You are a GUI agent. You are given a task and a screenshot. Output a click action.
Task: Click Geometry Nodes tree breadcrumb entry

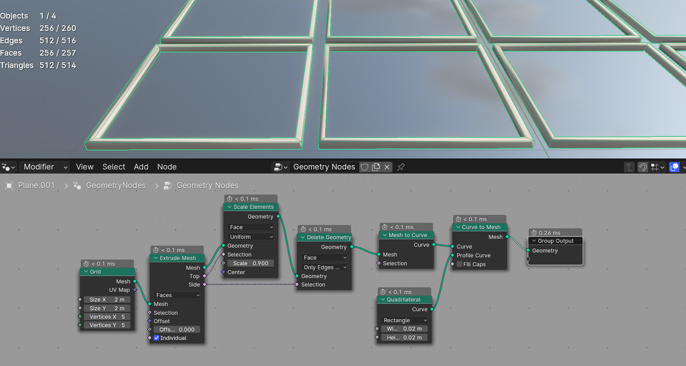click(207, 185)
